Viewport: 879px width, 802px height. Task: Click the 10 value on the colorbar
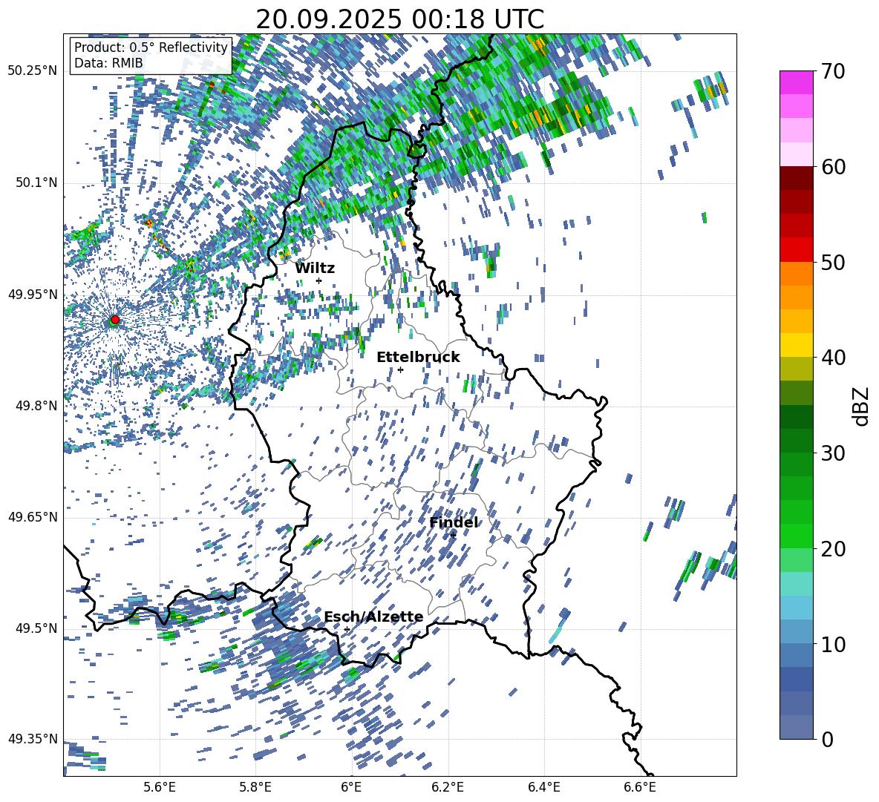pyautogui.click(x=833, y=644)
